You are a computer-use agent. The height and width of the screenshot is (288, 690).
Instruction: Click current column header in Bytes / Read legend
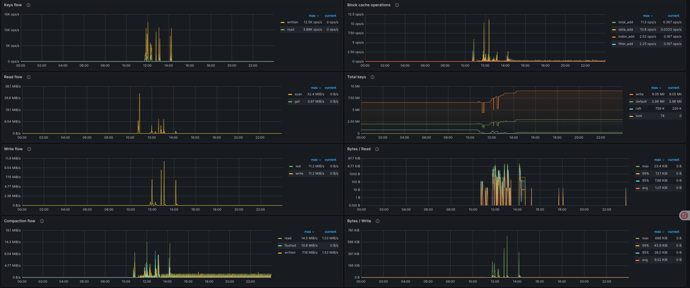(673, 160)
